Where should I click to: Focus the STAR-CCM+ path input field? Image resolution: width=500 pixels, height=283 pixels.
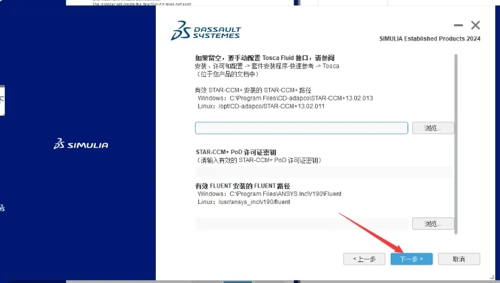pos(302,128)
